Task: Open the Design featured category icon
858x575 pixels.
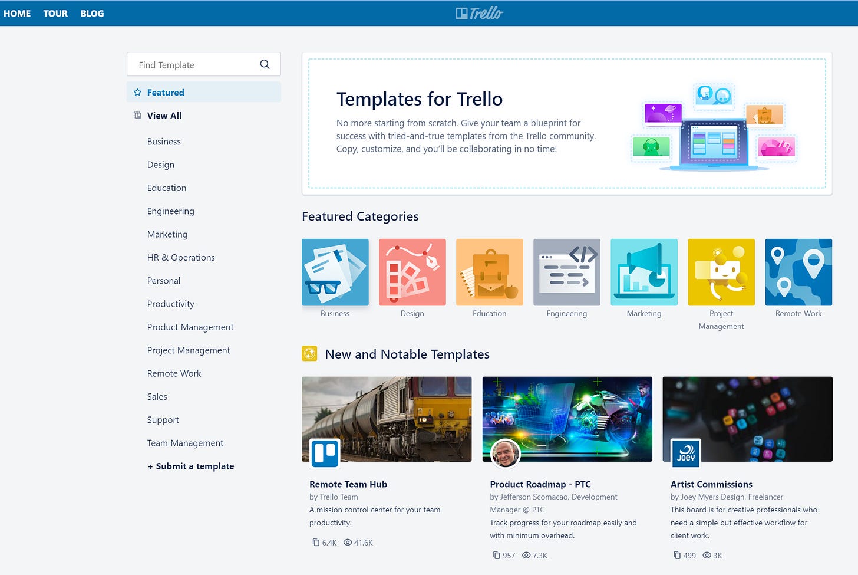Action: click(412, 272)
